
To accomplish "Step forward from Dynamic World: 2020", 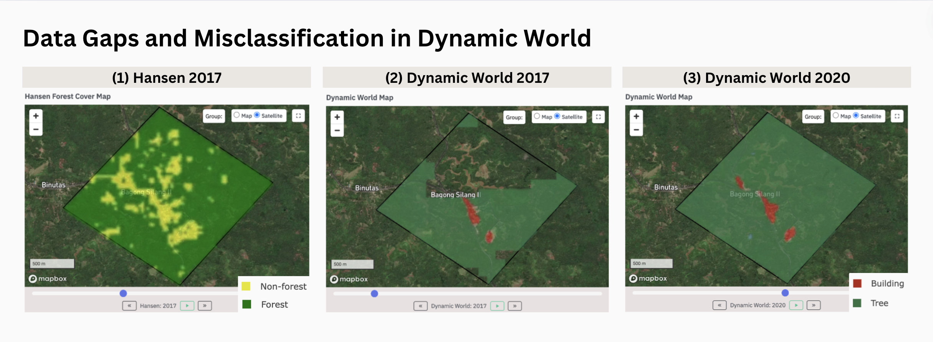I will [814, 305].
